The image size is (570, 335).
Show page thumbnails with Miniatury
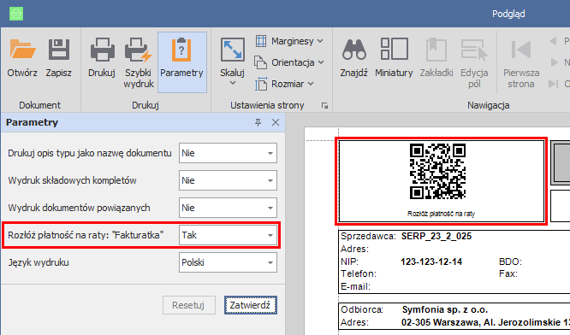coord(394,58)
